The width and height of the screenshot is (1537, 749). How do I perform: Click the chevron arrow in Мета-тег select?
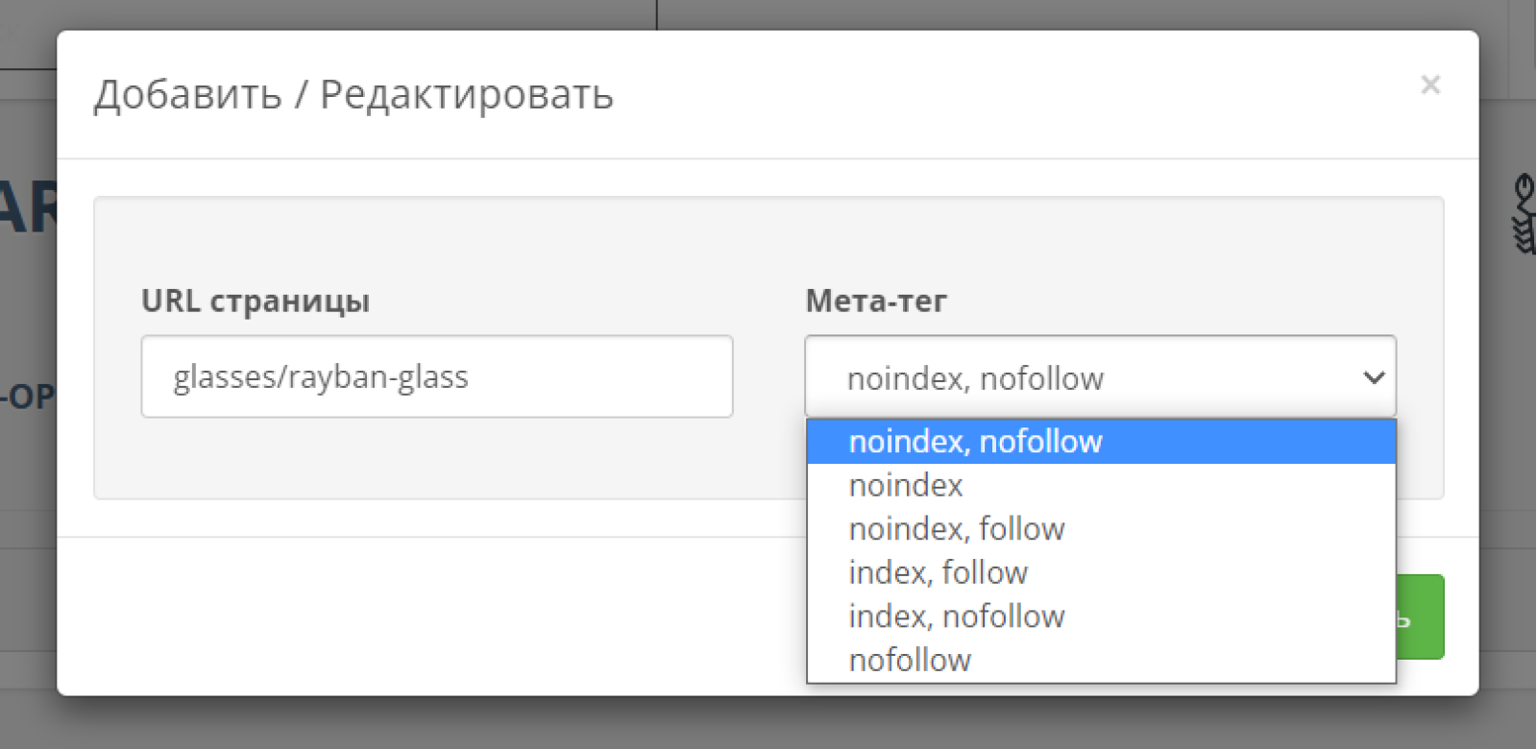1374,377
